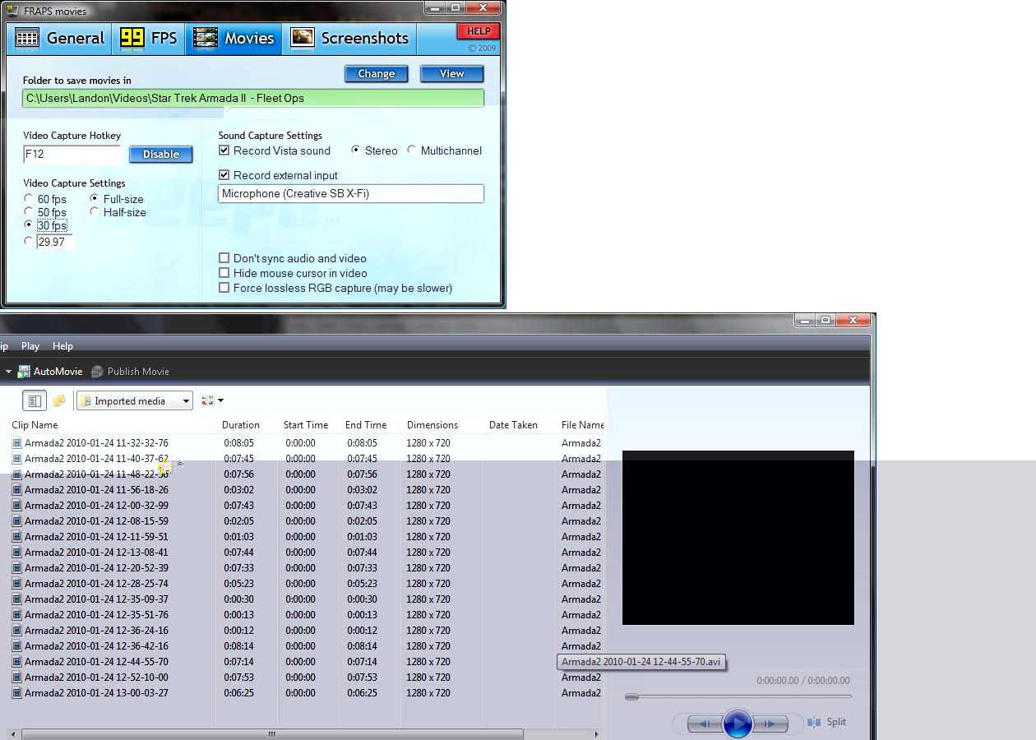1036x740 pixels.
Task: Click View to open movies folder
Action: [451, 73]
